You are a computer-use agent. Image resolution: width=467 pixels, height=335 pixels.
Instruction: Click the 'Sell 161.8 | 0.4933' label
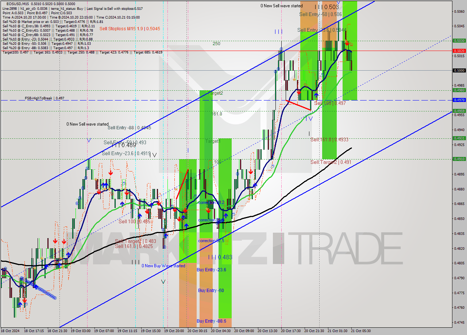(329, 139)
